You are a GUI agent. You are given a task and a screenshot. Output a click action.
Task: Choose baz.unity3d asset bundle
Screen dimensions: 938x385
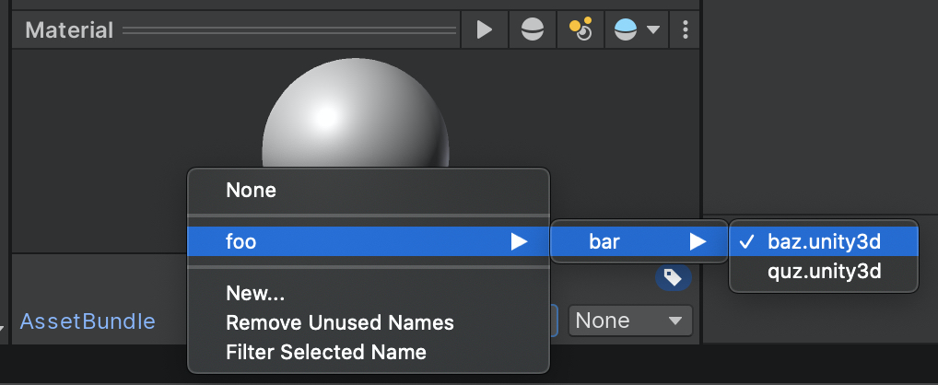click(824, 241)
